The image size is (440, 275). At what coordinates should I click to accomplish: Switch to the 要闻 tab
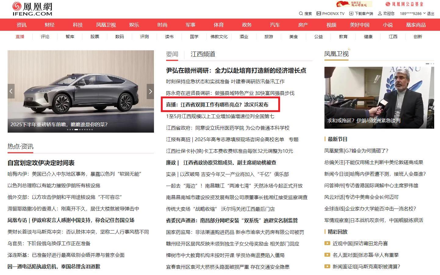172,54
